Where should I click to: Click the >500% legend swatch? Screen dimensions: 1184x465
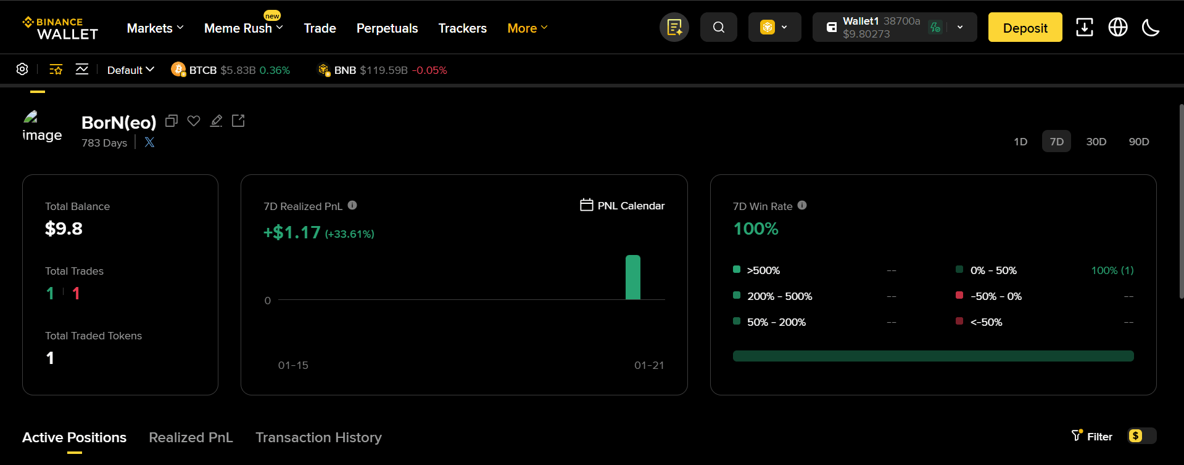pos(737,269)
